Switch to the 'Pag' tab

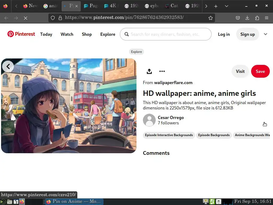click(x=91, y=6)
